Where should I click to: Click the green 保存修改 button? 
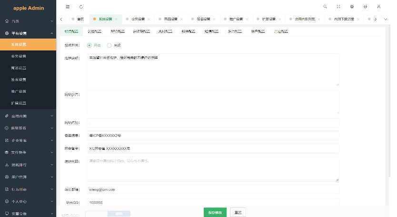215,212
